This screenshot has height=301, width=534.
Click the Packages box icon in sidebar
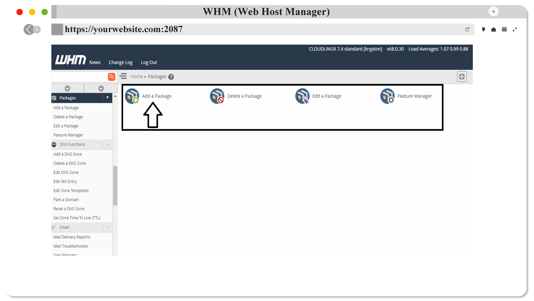(x=54, y=98)
